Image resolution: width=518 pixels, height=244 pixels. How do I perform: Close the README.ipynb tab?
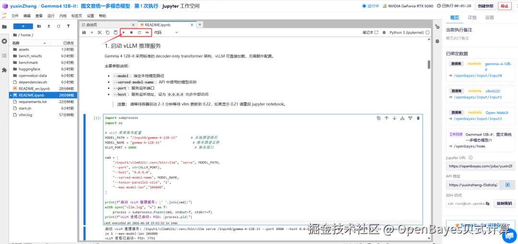tap(193, 25)
